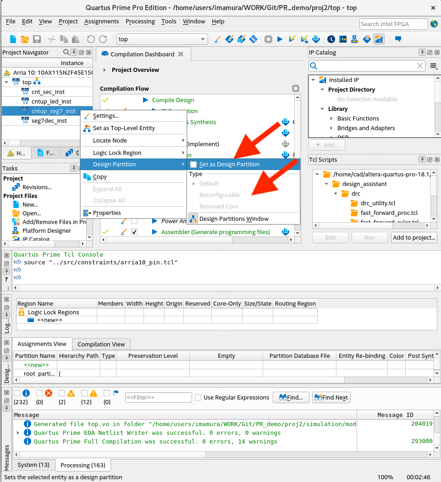This screenshot has width=441, height=482.
Task: Toggle the error messages filter checkbox
Action: click(39, 393)
